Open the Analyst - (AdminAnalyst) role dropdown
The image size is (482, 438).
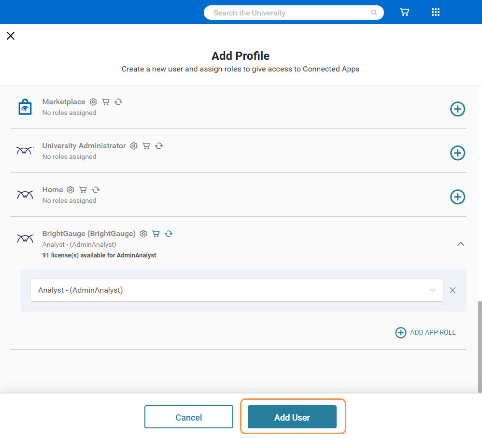(x=236, y=290)
